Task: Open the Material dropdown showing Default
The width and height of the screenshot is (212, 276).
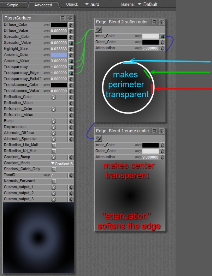Action: 147,4
